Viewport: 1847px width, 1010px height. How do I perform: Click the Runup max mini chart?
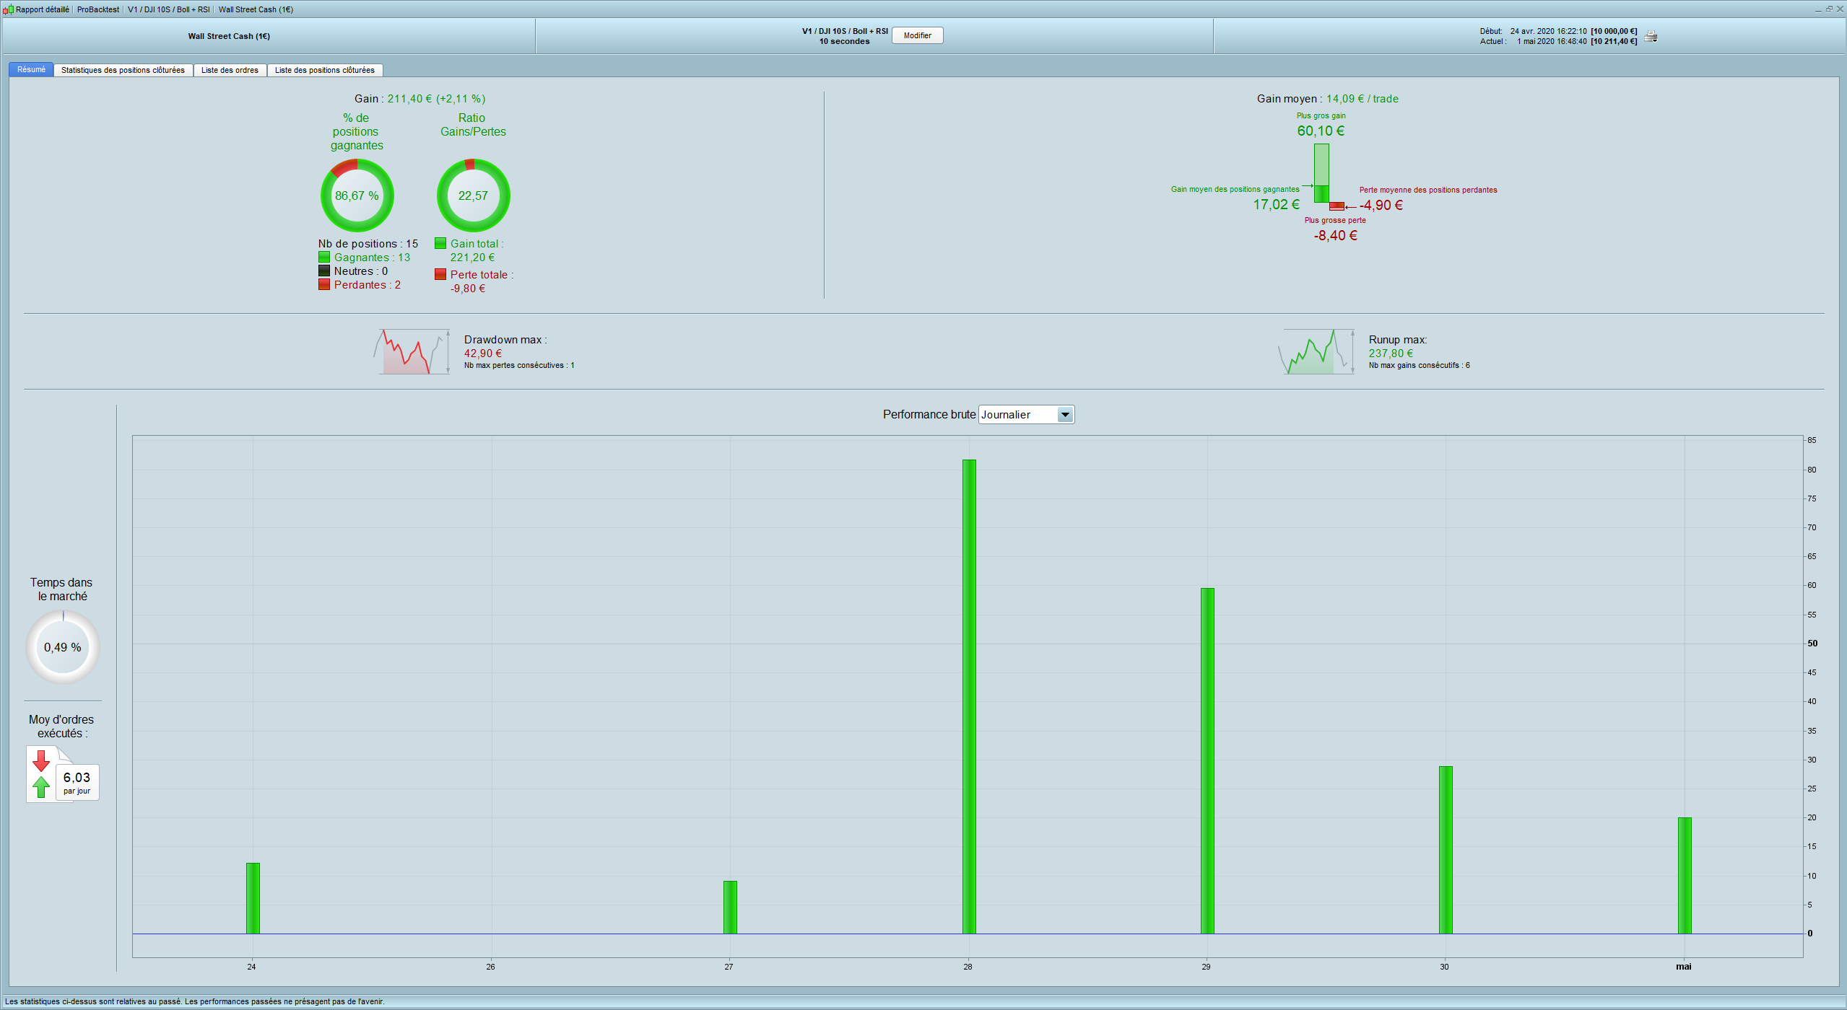(x=1316, y=352)
